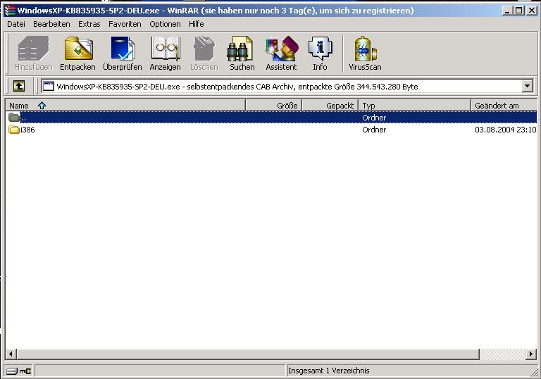The height and width of the screenshot is (379, 541).
Task: Click the horizontal scrollbar thumb
Action: click(x=248, y=354)
